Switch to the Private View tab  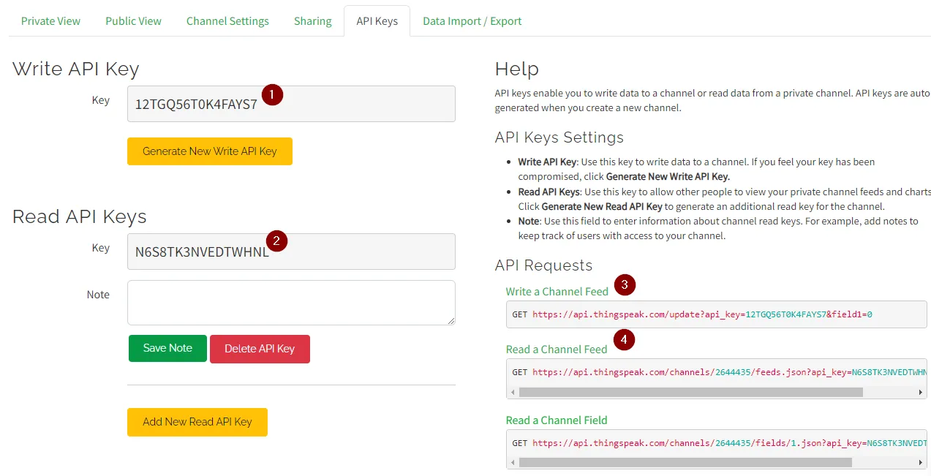50,21
